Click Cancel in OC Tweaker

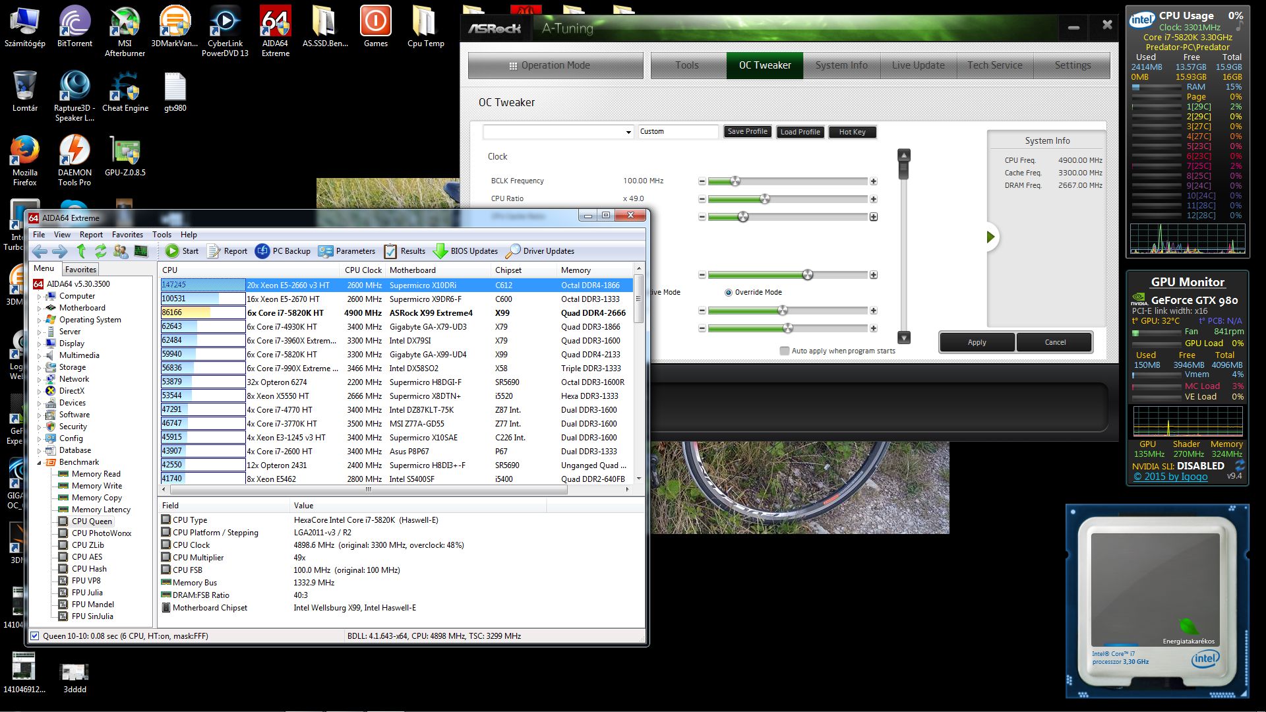(x=1055, y=342)
